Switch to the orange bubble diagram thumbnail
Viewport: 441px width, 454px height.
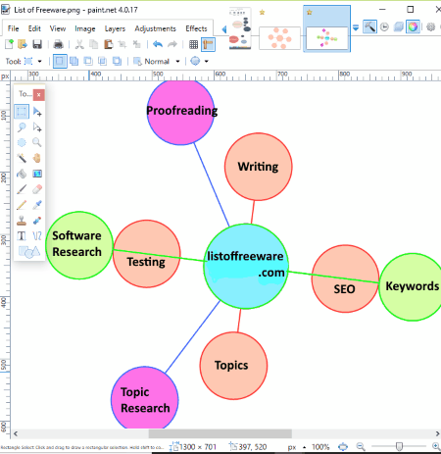coord(279,38)
